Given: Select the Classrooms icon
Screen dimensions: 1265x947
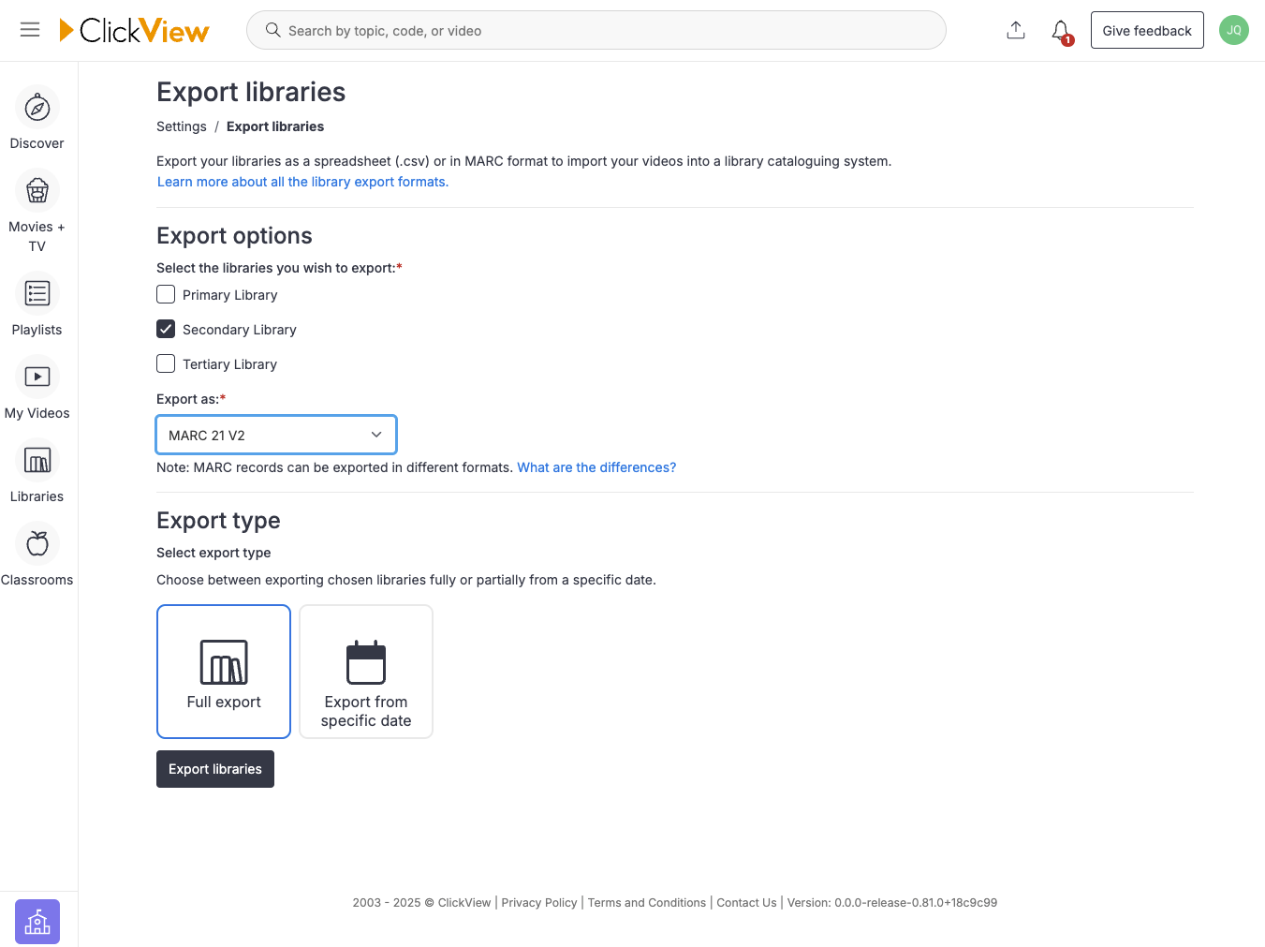Looking at the screenshot, I should click(x=37, y=543).
